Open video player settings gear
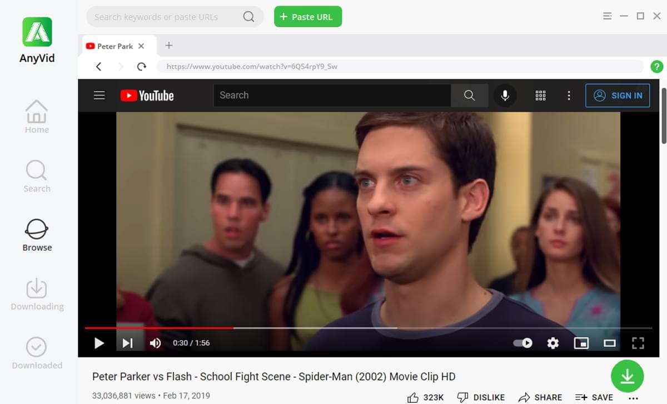Screen dimensions: 667x404 click(552, 343)
